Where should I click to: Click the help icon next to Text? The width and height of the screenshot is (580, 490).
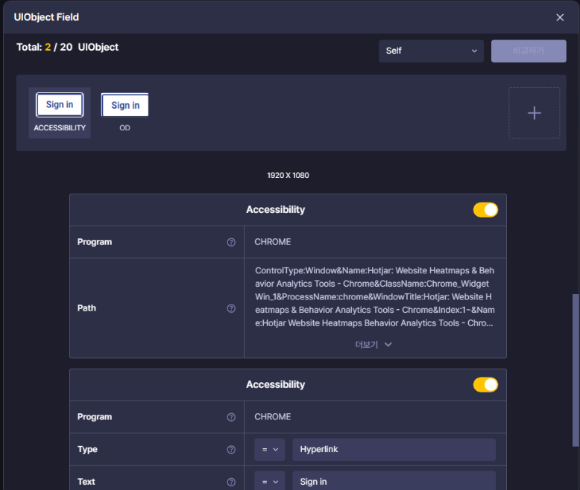[231, 482]
